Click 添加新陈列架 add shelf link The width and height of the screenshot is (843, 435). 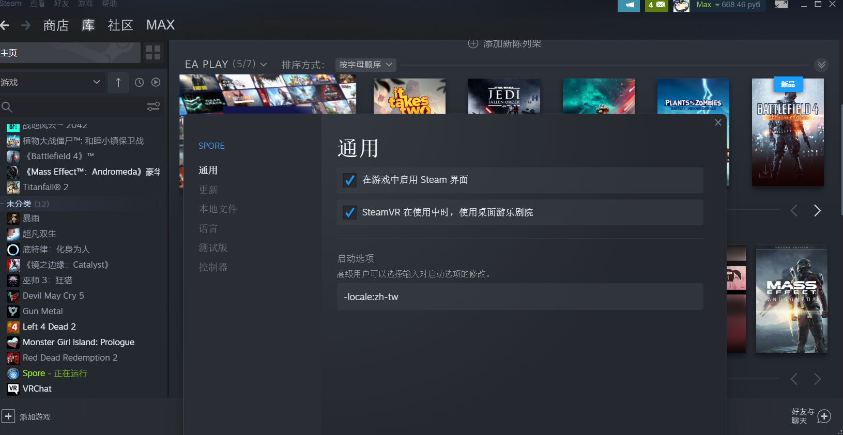[512, 44]
